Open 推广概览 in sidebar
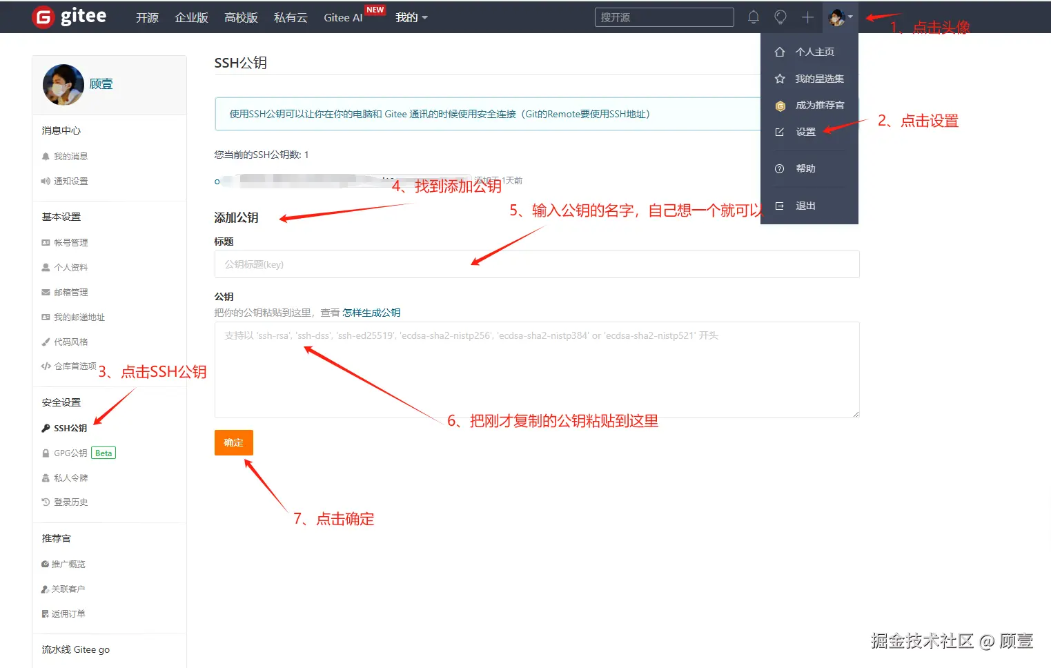The height and width of the screenshot is (668, 1051). tap(68, 564)
